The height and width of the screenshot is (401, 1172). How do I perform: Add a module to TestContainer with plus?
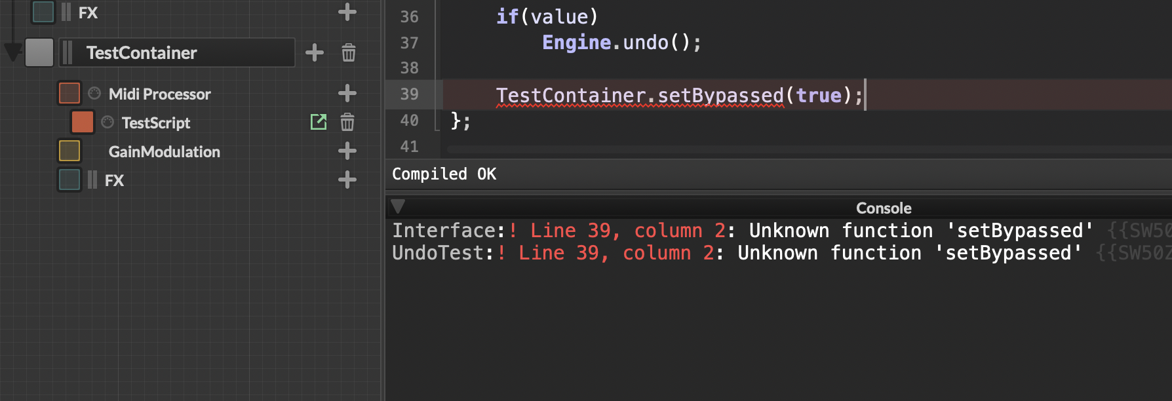pos(315,52)
